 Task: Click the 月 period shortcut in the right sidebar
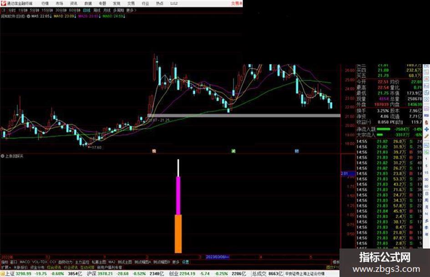point(426,207)
